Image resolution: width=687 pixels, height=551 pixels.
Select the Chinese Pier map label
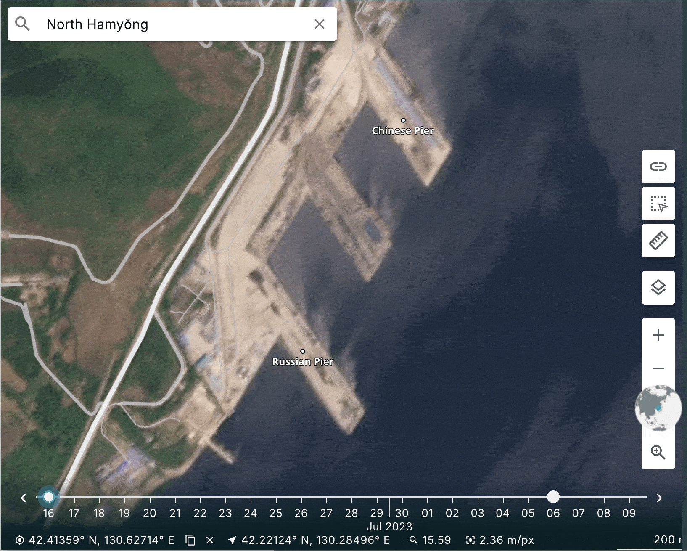point(403,130)
